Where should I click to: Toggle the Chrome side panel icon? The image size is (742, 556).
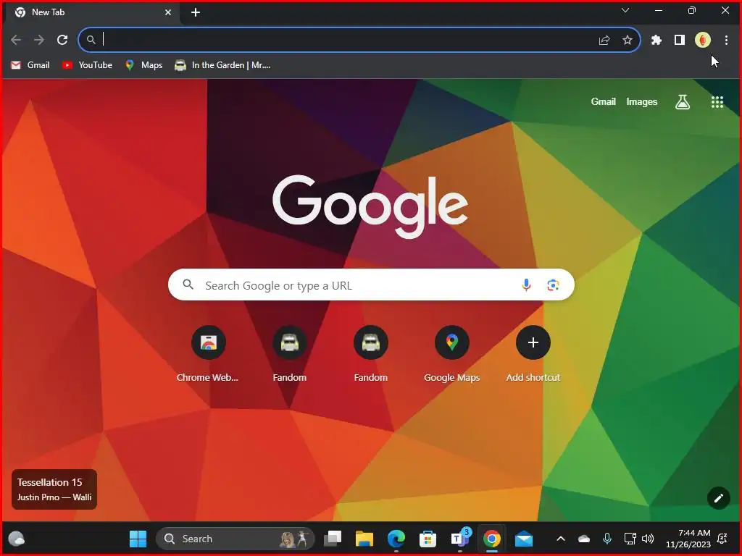point(680,41)
